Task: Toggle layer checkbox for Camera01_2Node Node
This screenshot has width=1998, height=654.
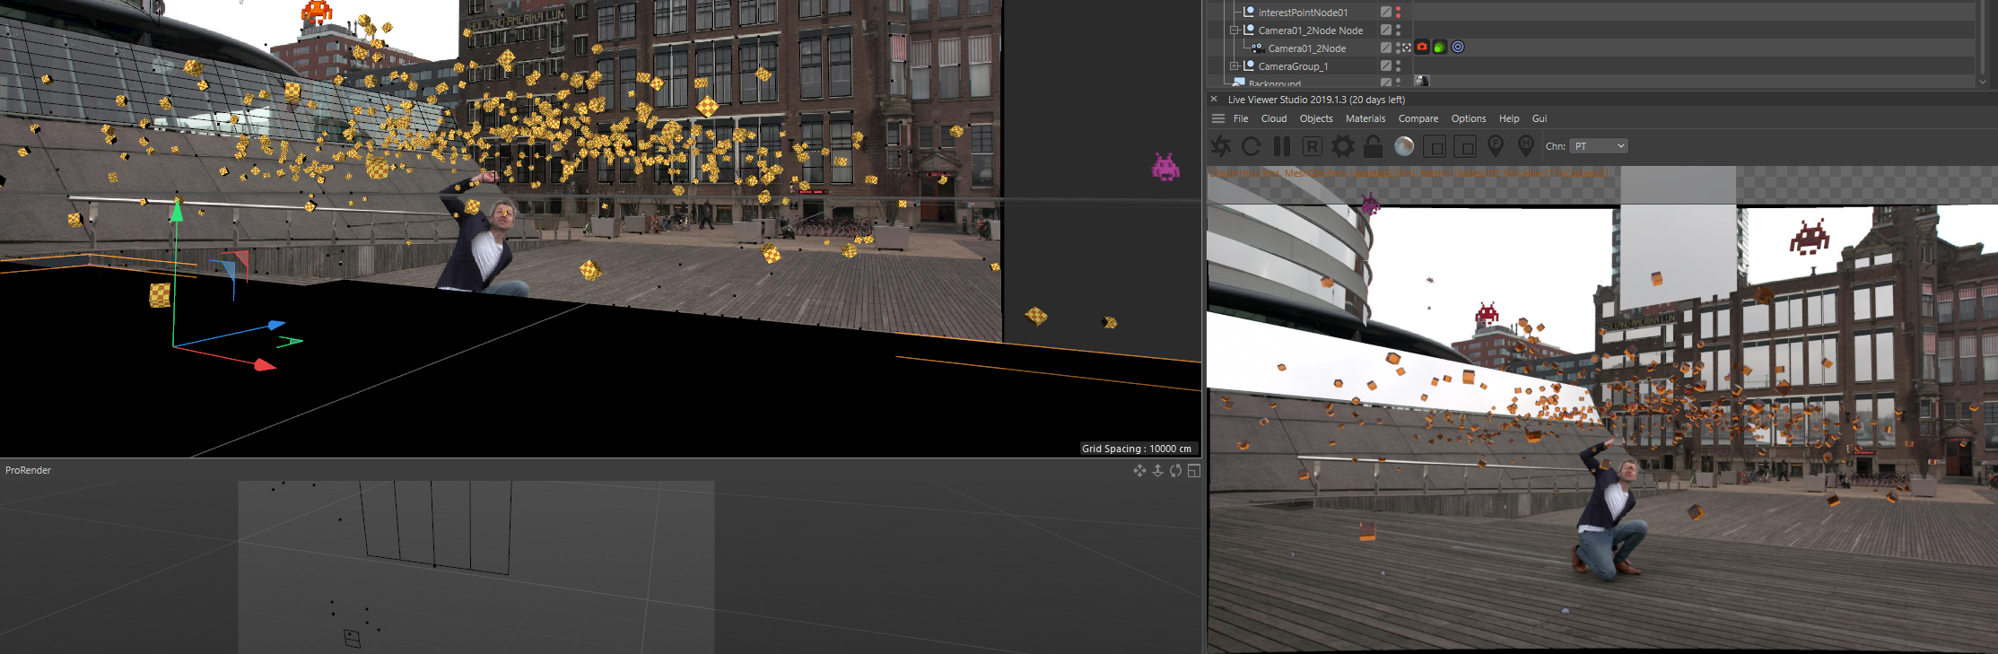Action: (1386, 31)
